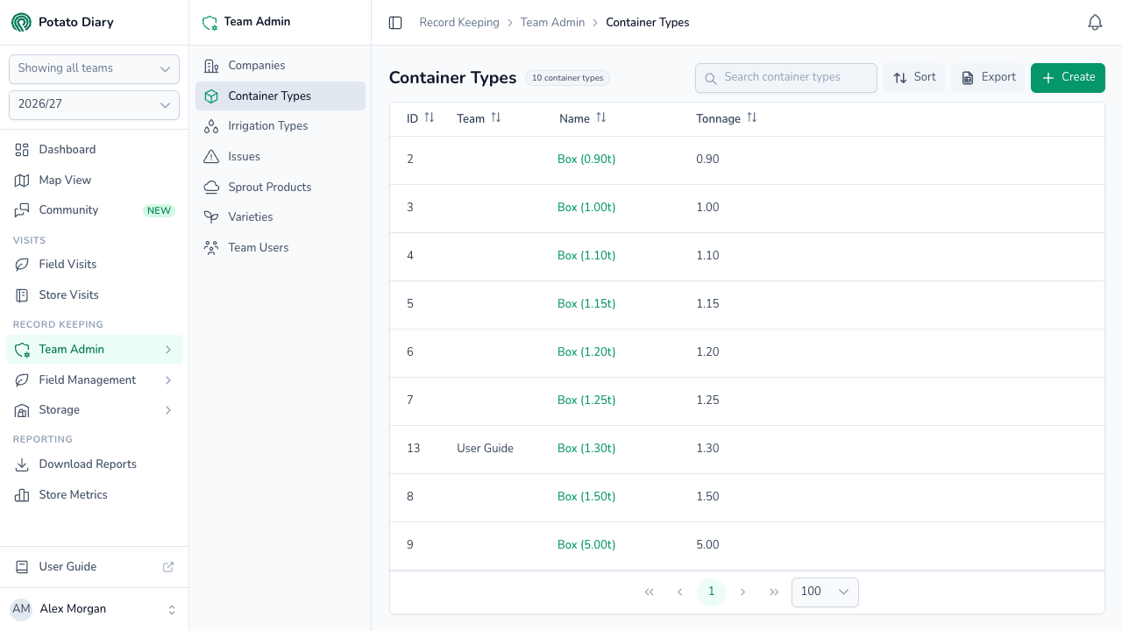Screen dimensions: 1122x631
Task: Open the Dashboard icon in sidebar
Action: click(22, 150)
